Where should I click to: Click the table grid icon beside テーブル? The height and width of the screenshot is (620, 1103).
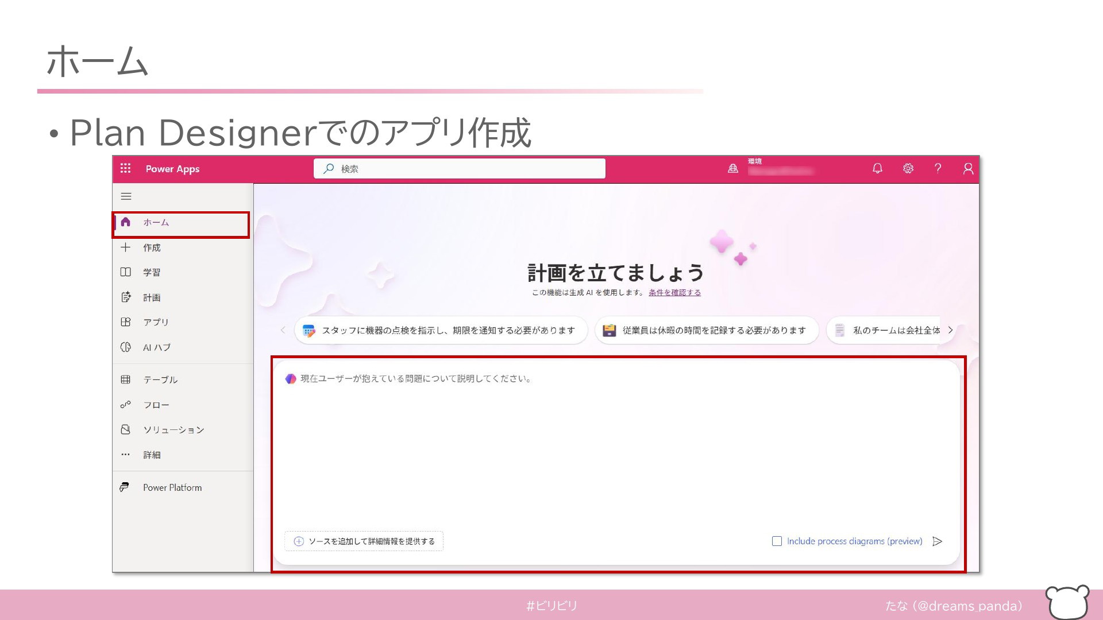(125, 379)
